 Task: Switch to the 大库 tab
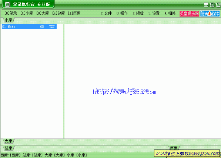[9, 141]
